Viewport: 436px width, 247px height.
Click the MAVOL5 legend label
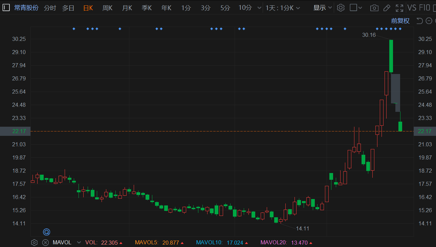(146, 242)
